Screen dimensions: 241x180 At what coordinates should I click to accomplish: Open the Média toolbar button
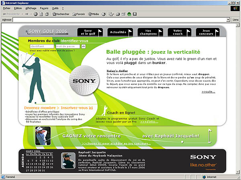[x=94, y=14]
